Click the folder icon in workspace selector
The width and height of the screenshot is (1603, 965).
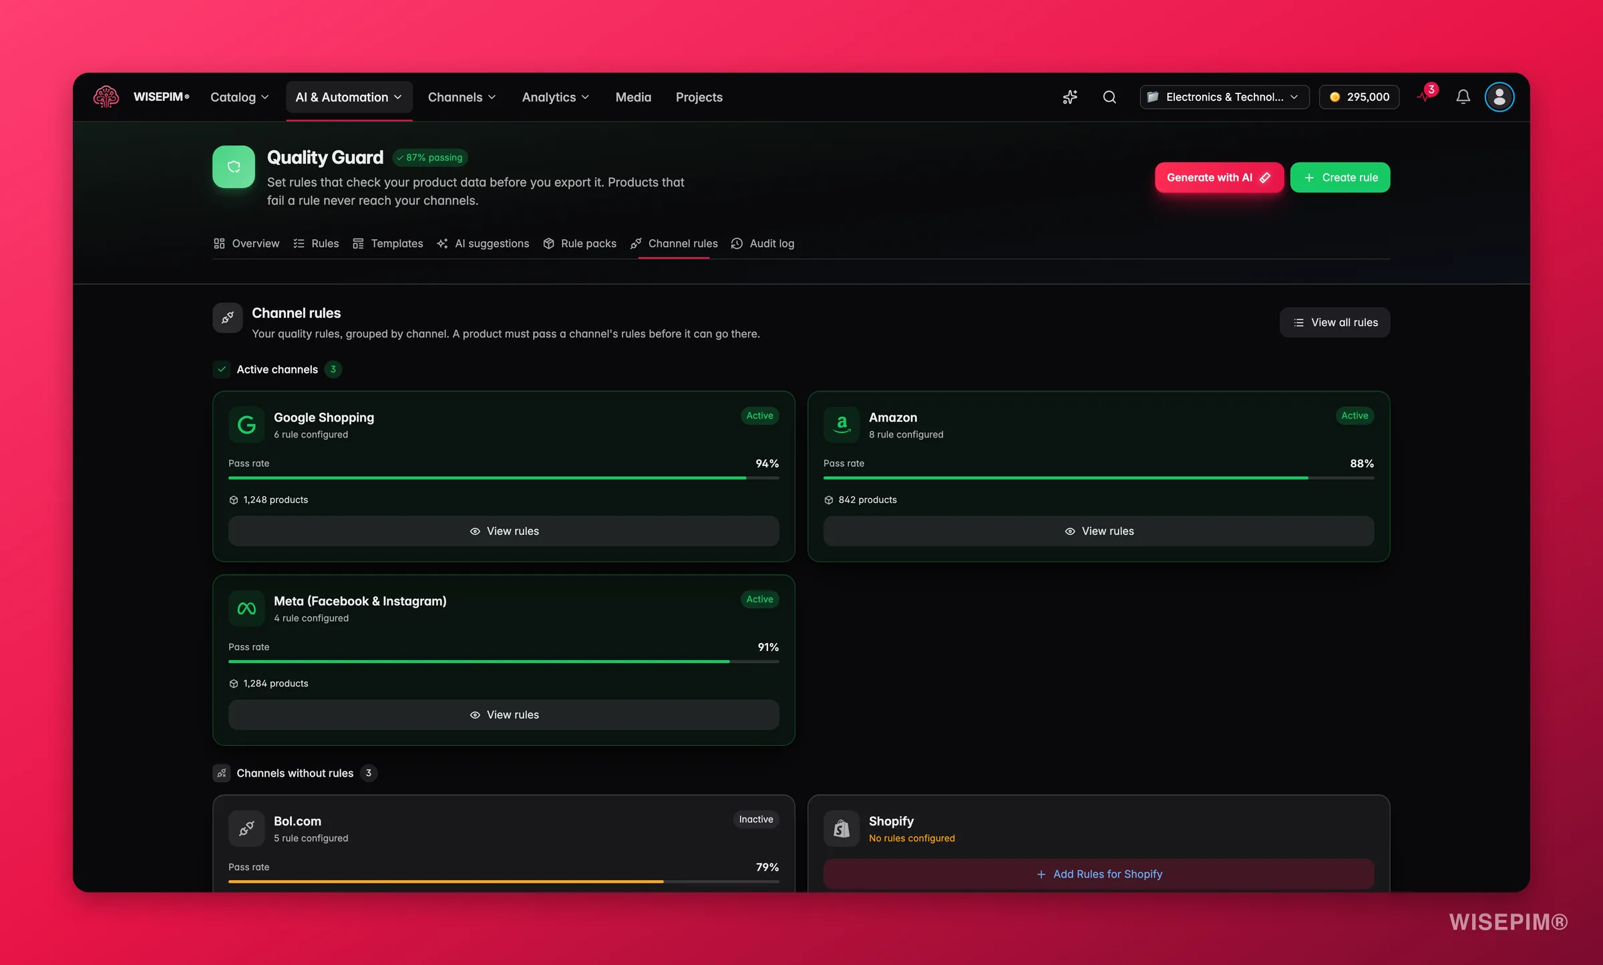[x=1153, y=97]
